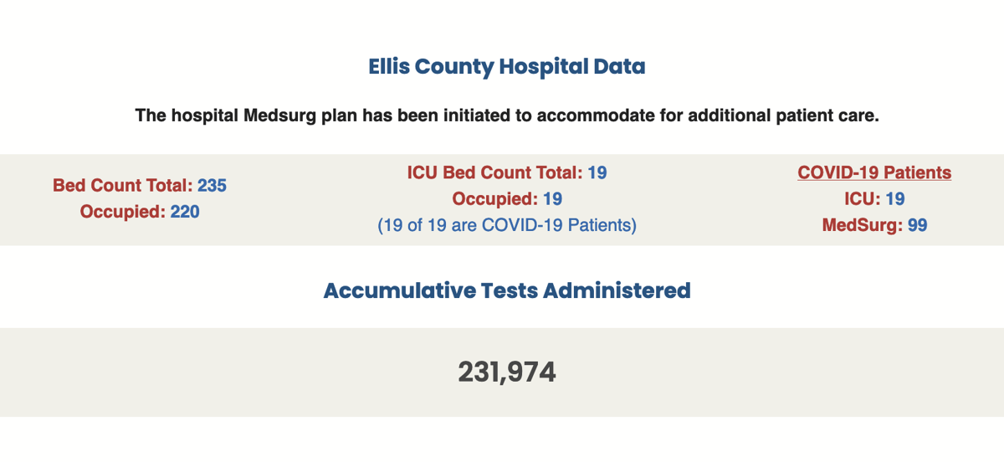Image resolution: width=1004 pixels, height=462 pixels.
Task: Click the ICU Bed Count Total value 19
Action: click(597, 172)
